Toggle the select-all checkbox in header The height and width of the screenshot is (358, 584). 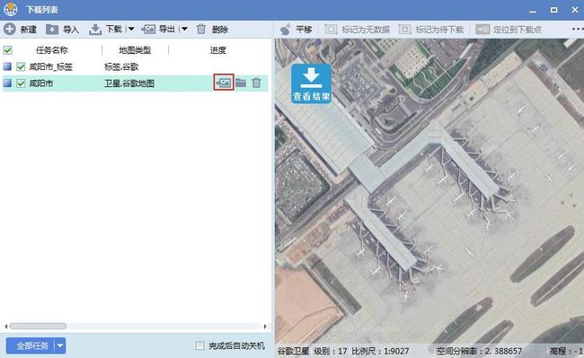pos(7,50)
